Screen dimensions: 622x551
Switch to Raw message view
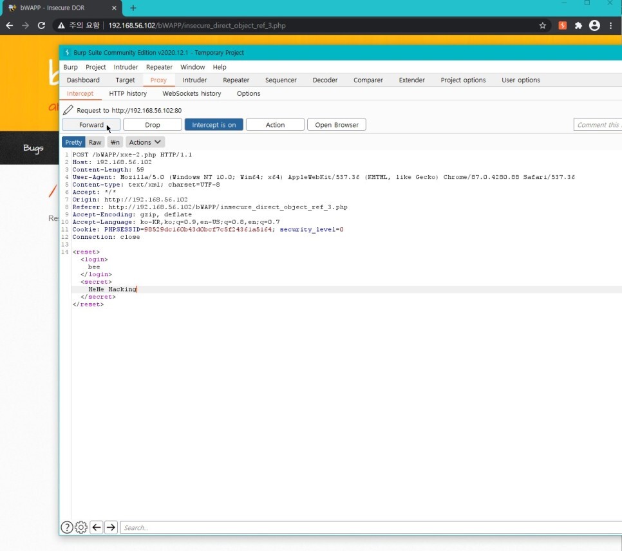click(x=95, y=142)
